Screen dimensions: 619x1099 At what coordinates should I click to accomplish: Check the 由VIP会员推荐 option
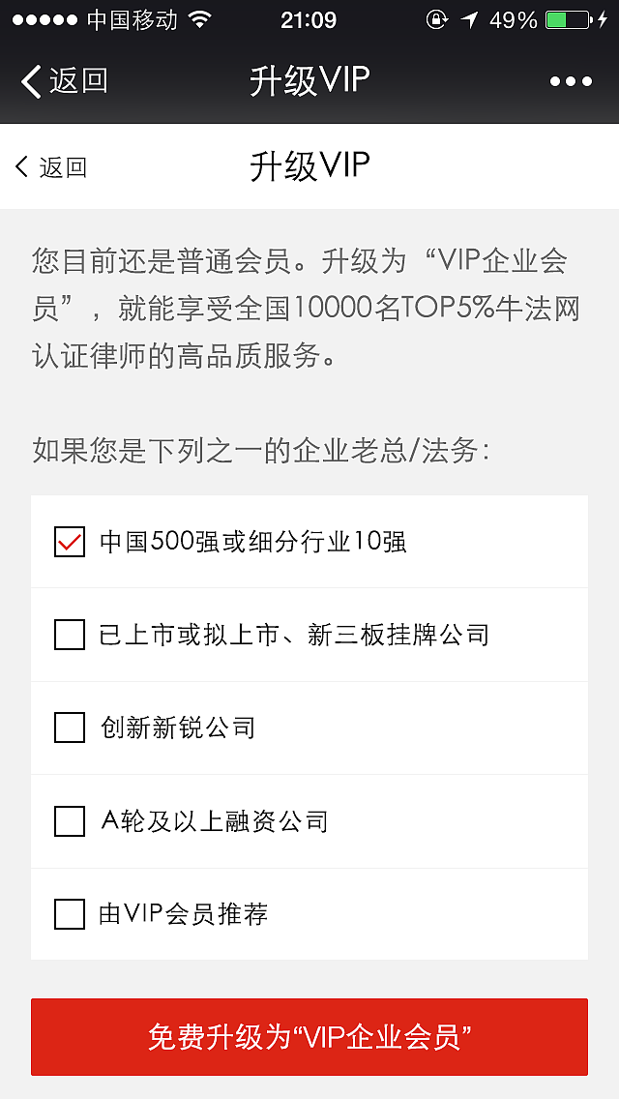(x=68, y=913)
